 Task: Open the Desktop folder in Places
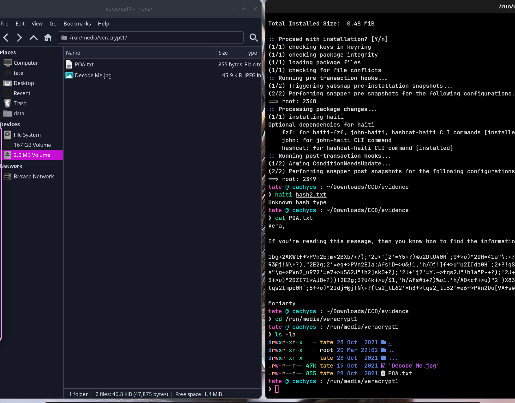tap(24, 83)
